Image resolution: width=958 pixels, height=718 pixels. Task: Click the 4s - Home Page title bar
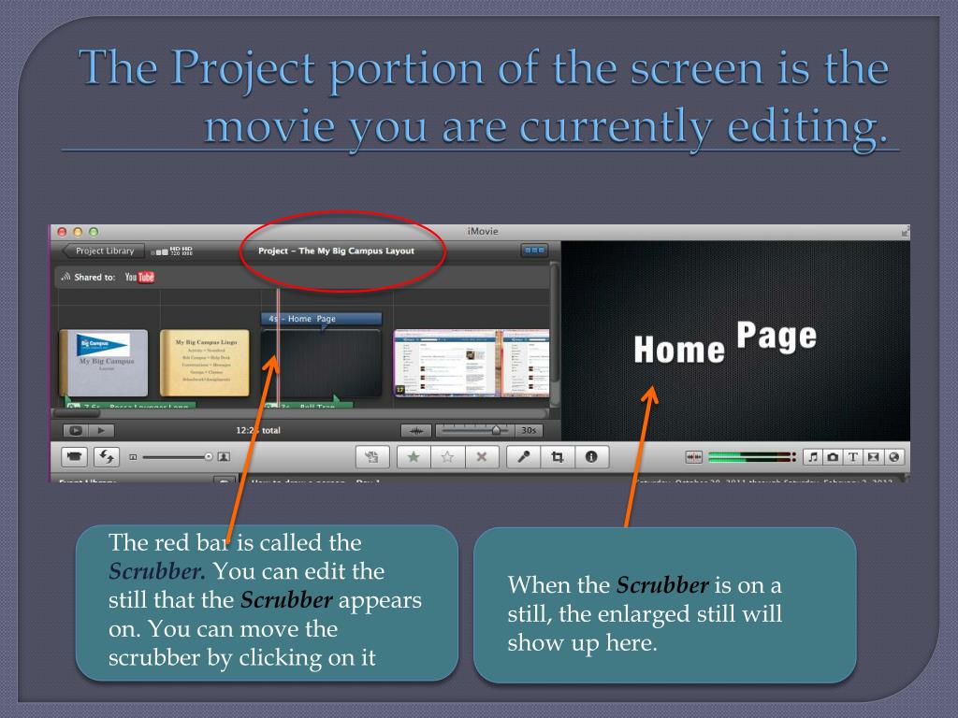[322, 318]
